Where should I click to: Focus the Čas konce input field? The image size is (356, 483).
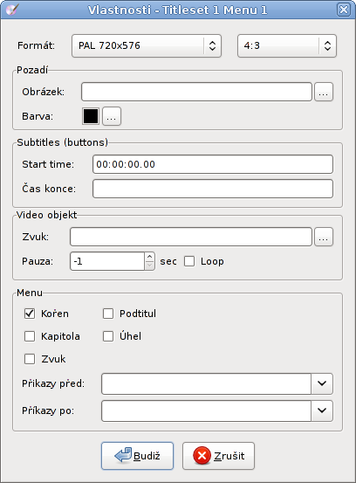click(213, 189)
